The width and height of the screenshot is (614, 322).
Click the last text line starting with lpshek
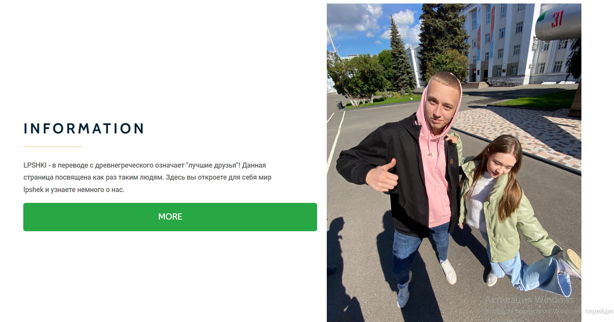click(x=74, y=190)
